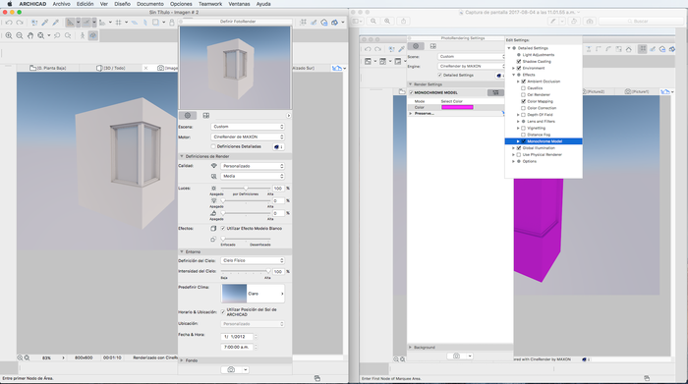Screen dimensions: 688x384
Task: Toggle the Color Mapping checkbox
Action: pyautogui.click(x=523, y=101)
